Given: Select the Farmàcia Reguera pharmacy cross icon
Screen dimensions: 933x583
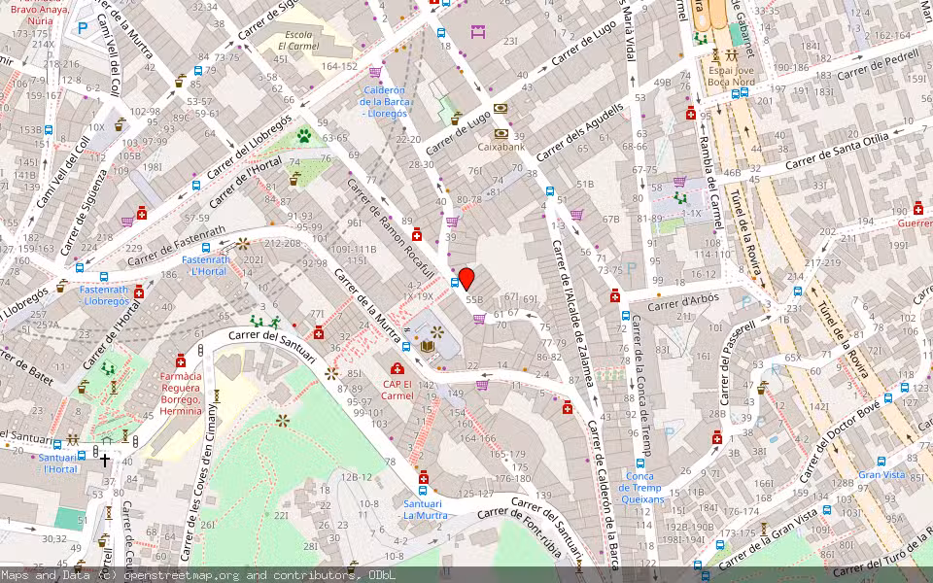Looking at the screenshot, I should click(x=181, y=361).
